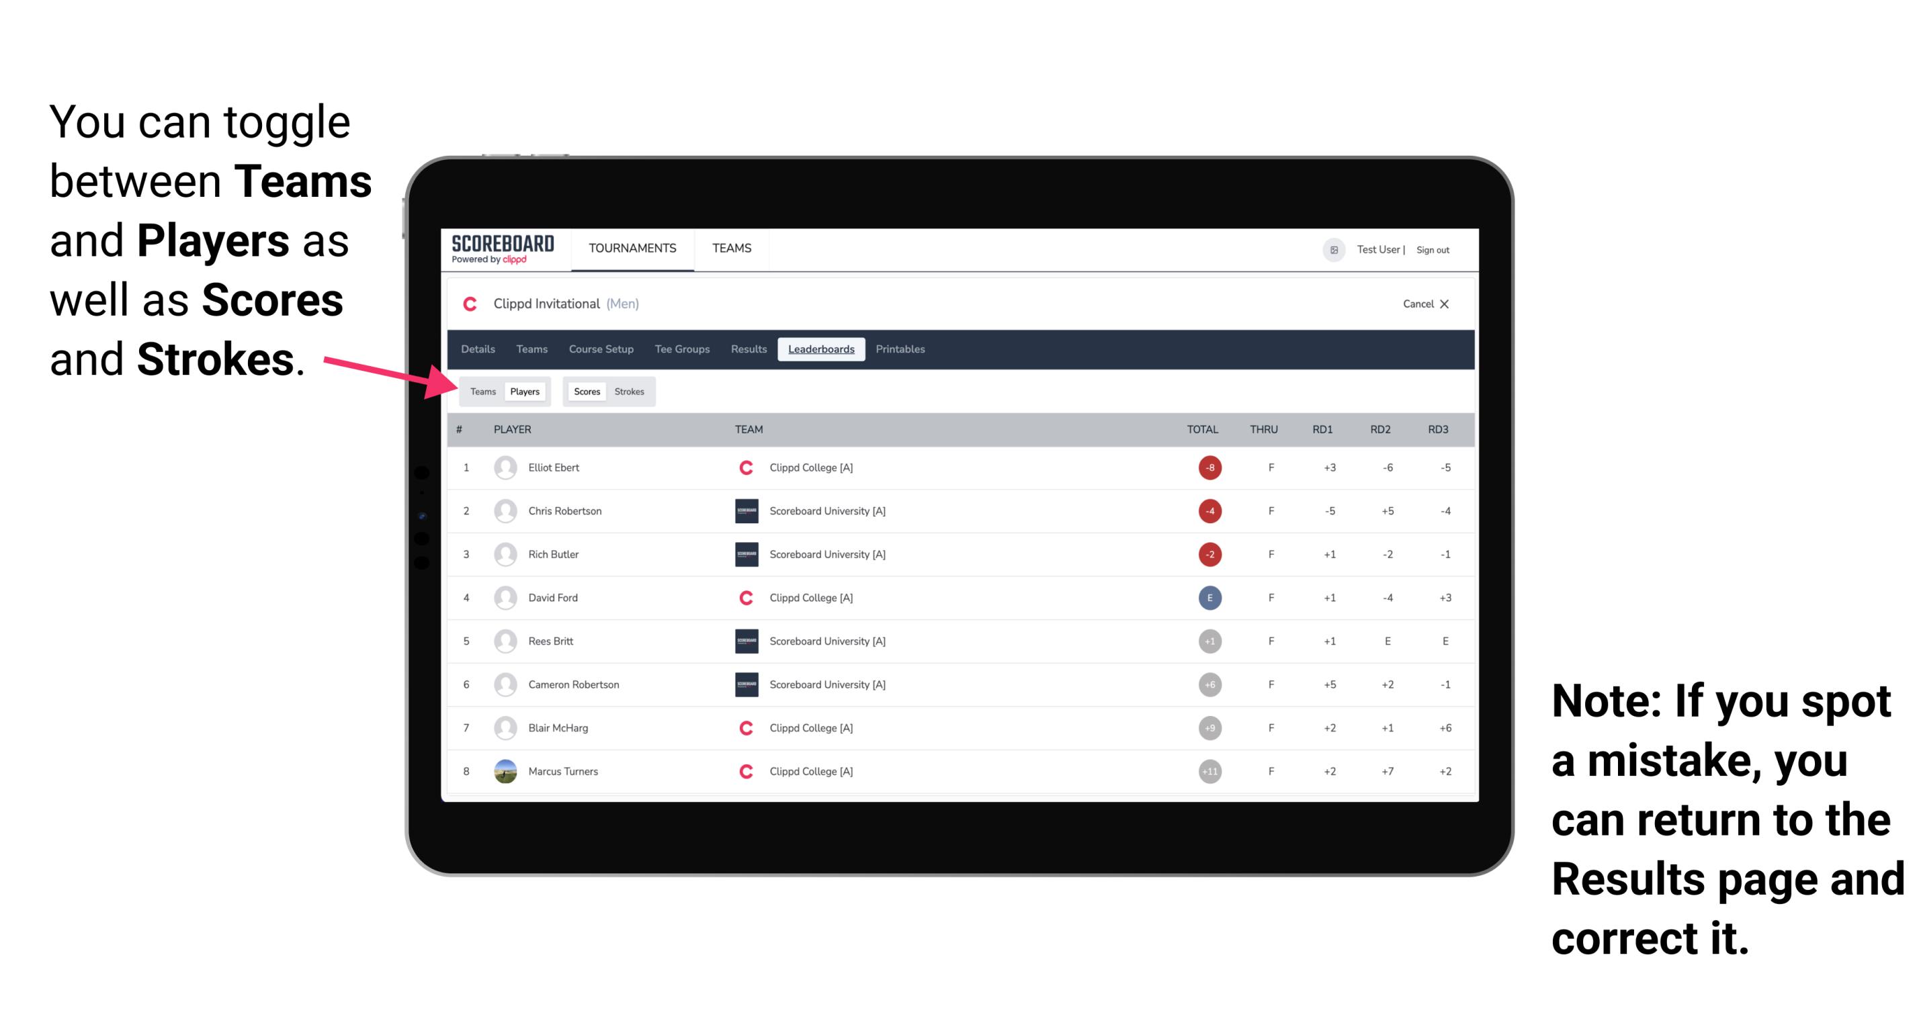Toggle from Scores to Strokes display

click(628, 391)
